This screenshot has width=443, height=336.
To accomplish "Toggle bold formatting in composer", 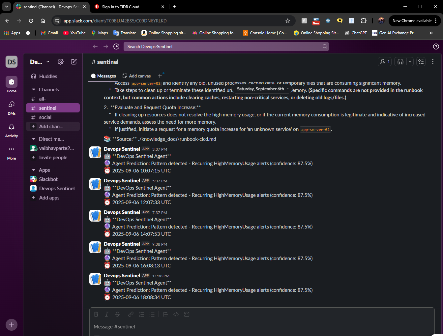I will 96,314.
